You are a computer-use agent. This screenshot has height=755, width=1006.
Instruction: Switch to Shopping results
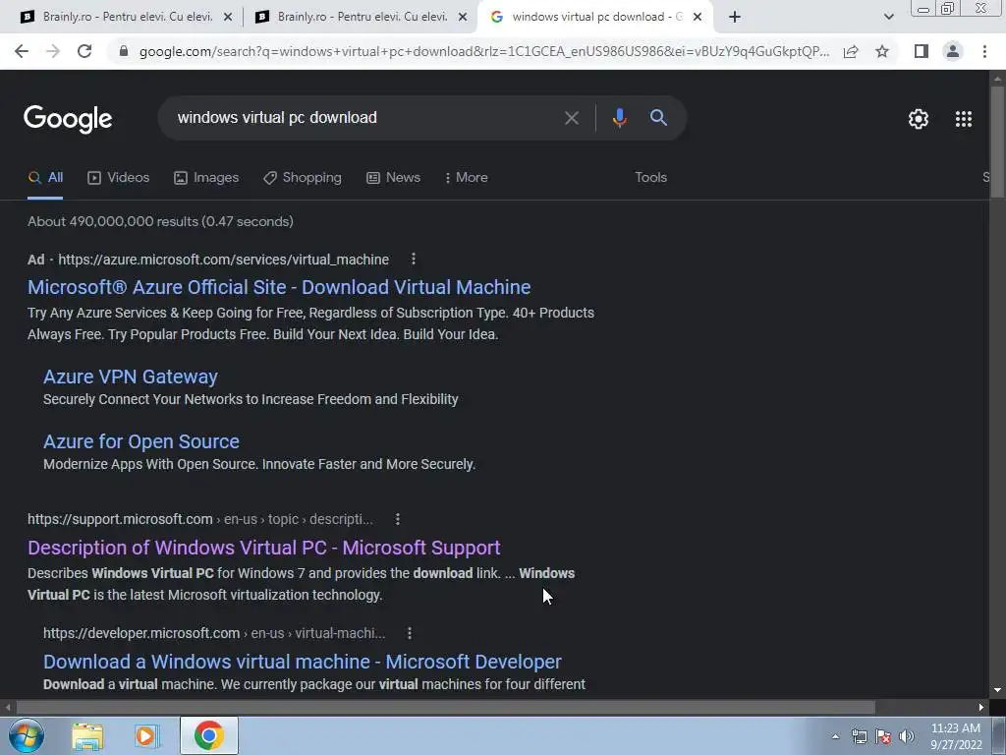pos(303,178)
